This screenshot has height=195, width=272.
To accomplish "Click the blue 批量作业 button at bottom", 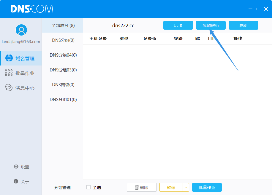I will pos(207,187).
